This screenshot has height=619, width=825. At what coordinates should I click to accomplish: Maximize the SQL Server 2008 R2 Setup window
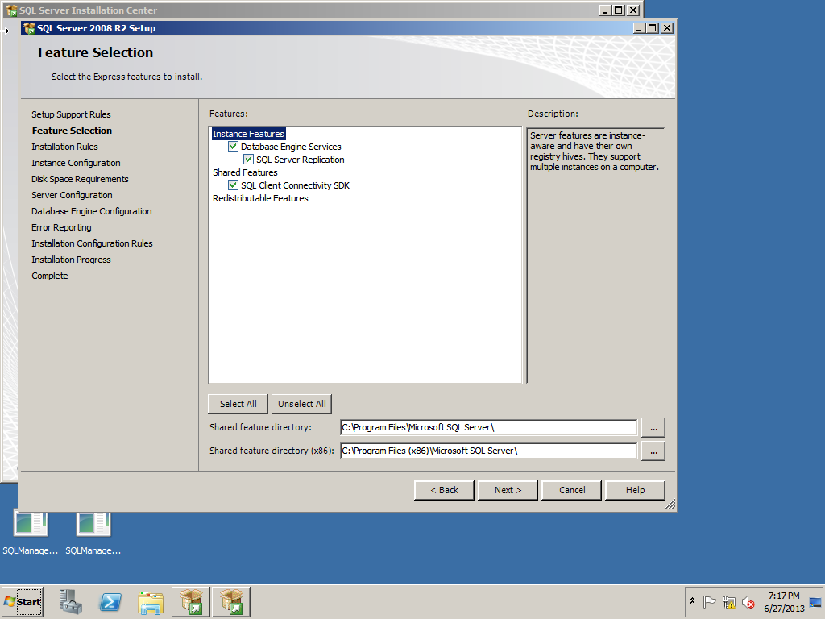click(x=653, y=28)
